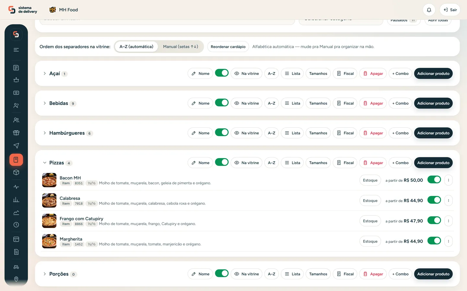Open the notifications bell
The width and height of the screenshot is (467, 291).
click(x=429, y=10)
